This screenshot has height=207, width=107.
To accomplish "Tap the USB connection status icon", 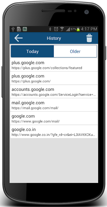I will click(13, 29).
